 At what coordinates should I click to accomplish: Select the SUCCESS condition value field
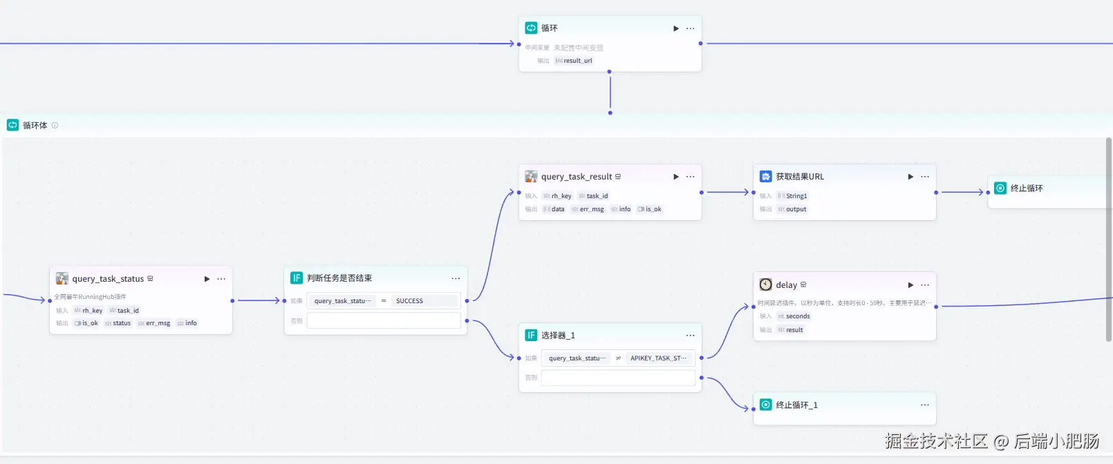(424, 301)
